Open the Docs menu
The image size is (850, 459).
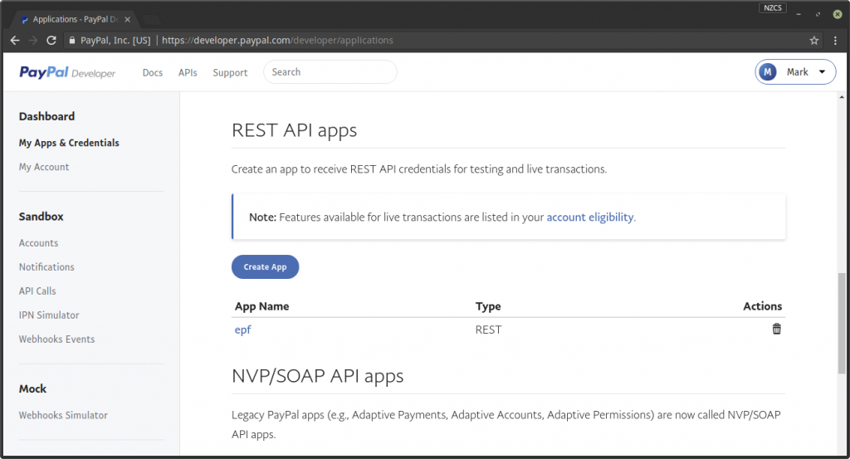click(x=153, y=72)
